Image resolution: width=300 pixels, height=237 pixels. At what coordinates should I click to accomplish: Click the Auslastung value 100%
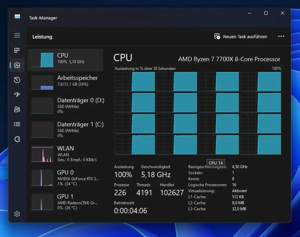coord(123,174)
